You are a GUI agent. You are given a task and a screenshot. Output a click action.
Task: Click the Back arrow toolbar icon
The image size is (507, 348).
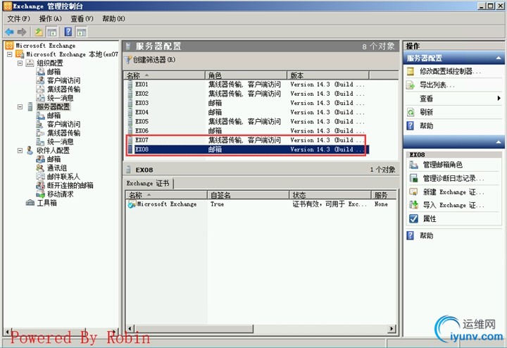(x=10, y=32)
